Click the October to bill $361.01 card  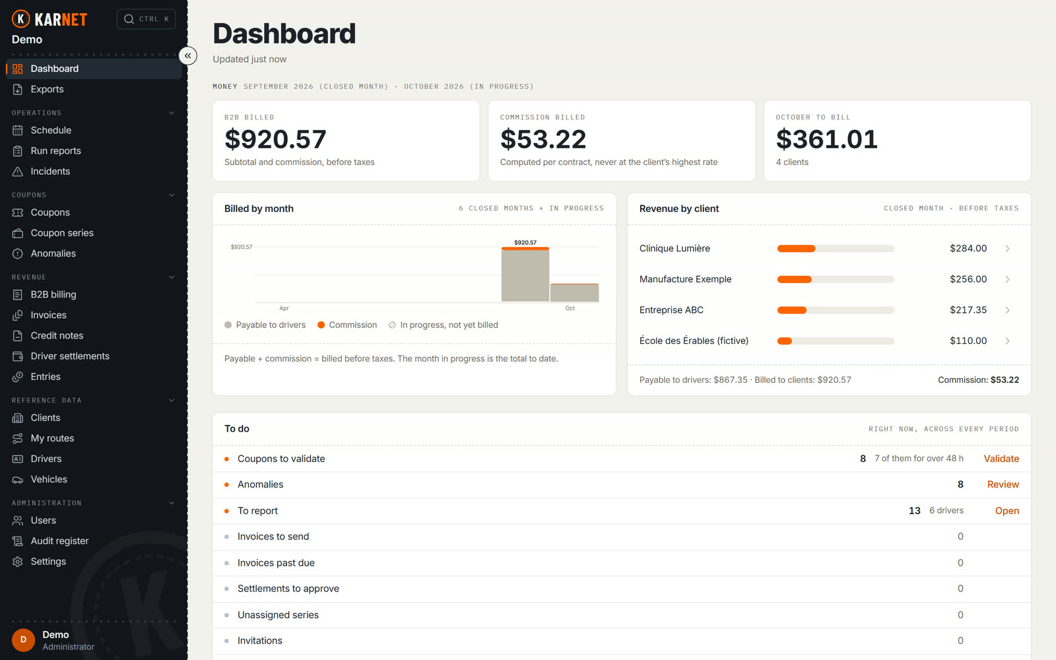point(898,141)
